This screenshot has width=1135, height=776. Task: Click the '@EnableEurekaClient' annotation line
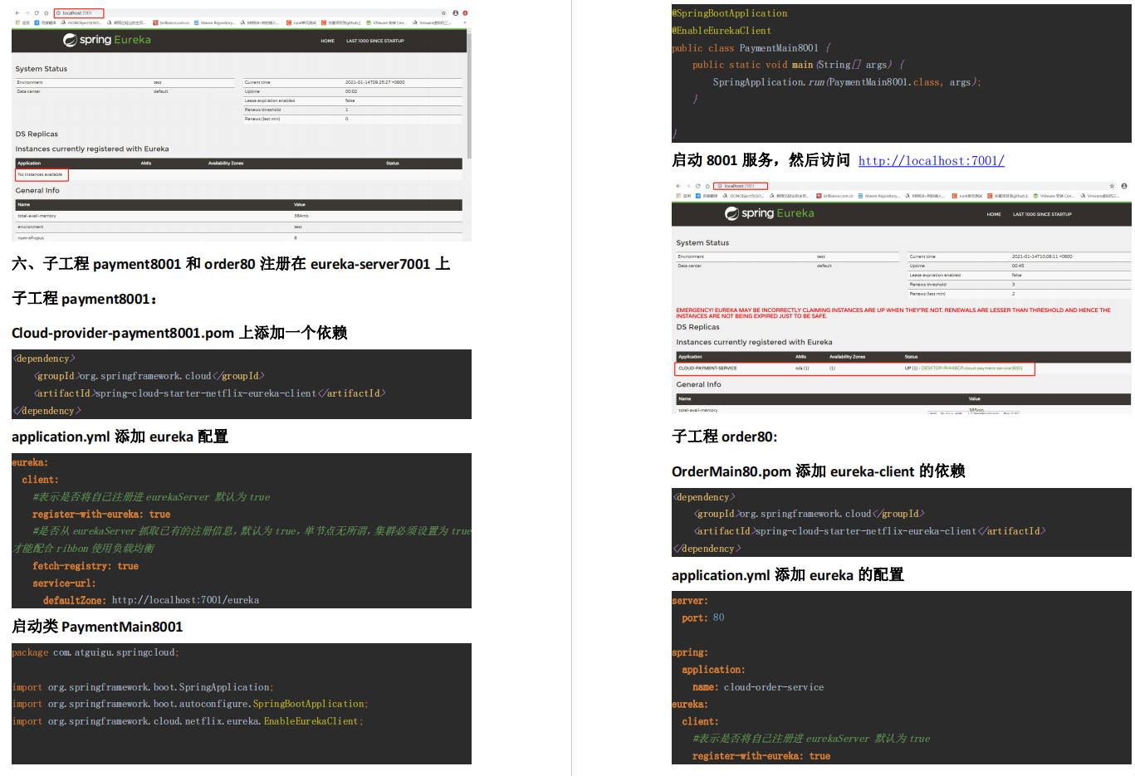pyautogui.click(x=722, y=31)
